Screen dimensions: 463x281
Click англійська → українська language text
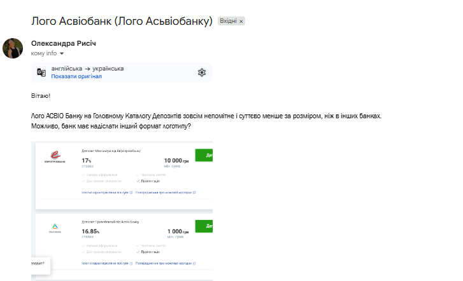pos(87,69)
